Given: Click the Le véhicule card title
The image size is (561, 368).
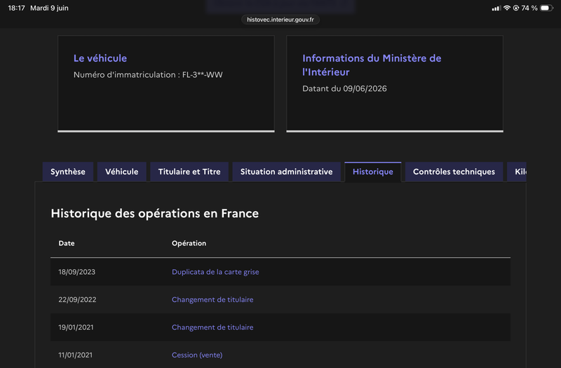Looking at the screenshot, I should click(100, 58).
